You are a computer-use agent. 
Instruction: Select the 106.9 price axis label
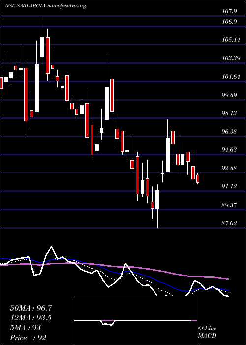click(229, 22)
